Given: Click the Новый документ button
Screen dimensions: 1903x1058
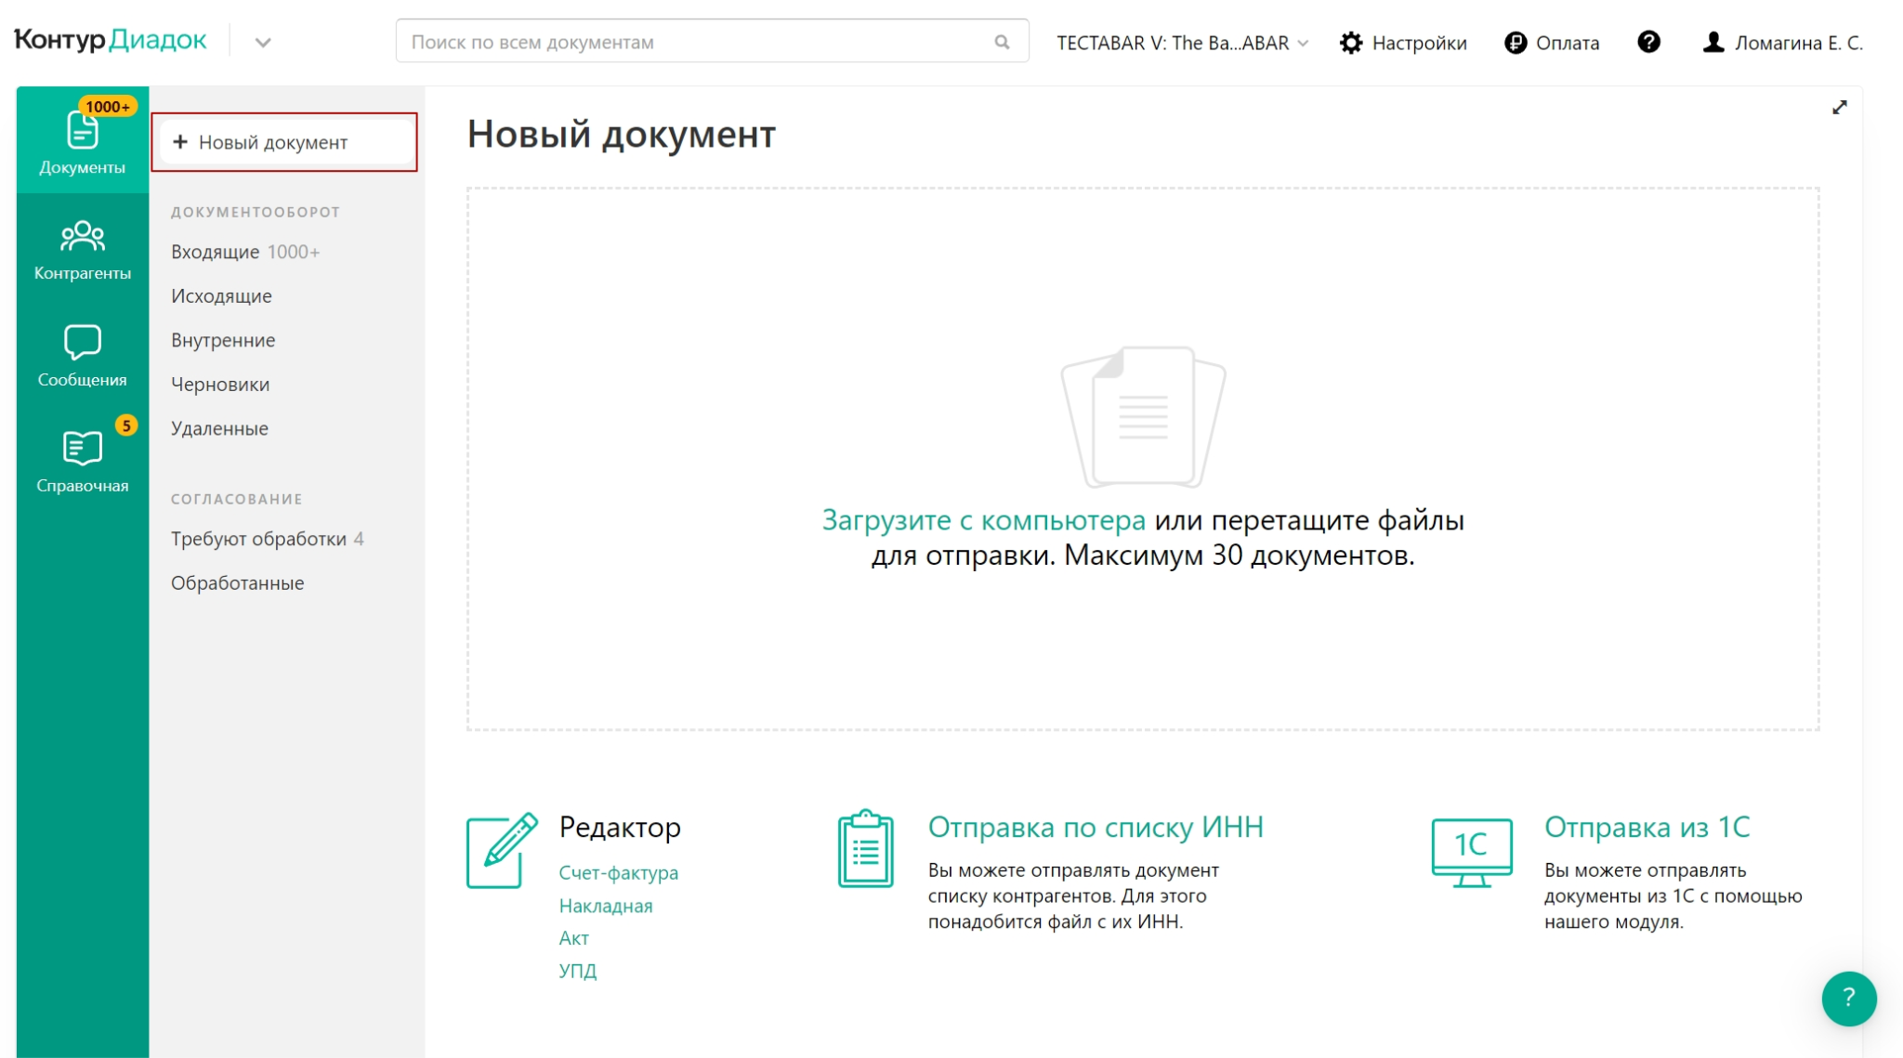Looking at the screenshot, I should click(284, 142).
